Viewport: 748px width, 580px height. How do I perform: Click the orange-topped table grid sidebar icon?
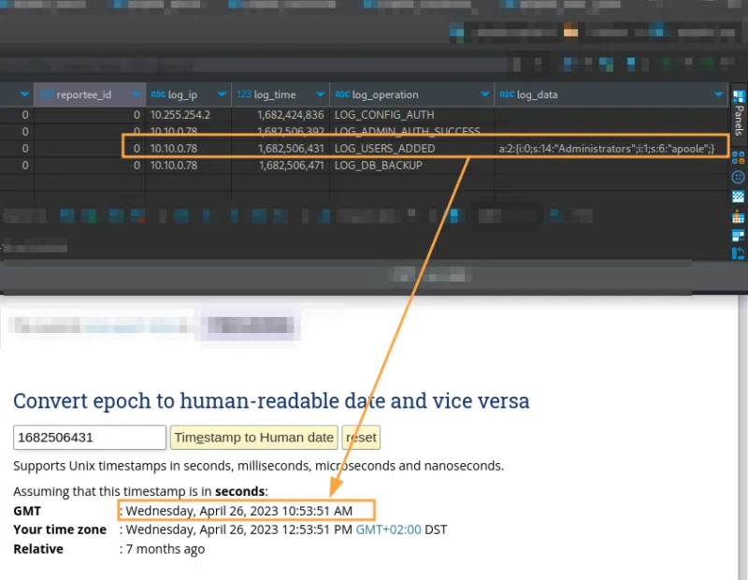[738, 217]
